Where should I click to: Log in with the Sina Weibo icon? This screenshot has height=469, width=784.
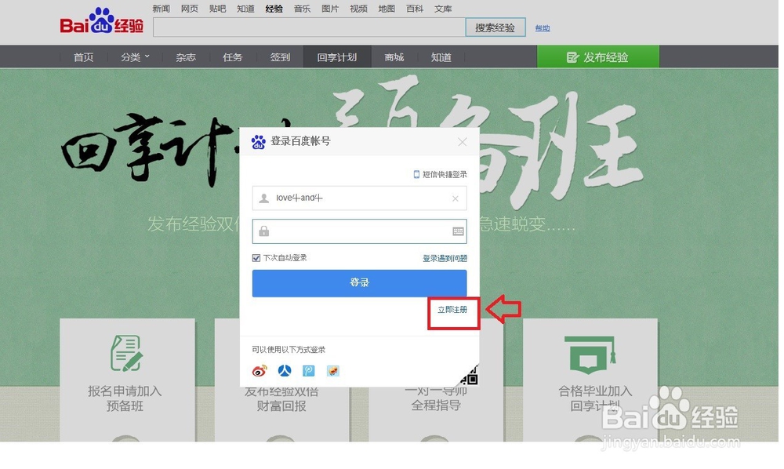260,370
